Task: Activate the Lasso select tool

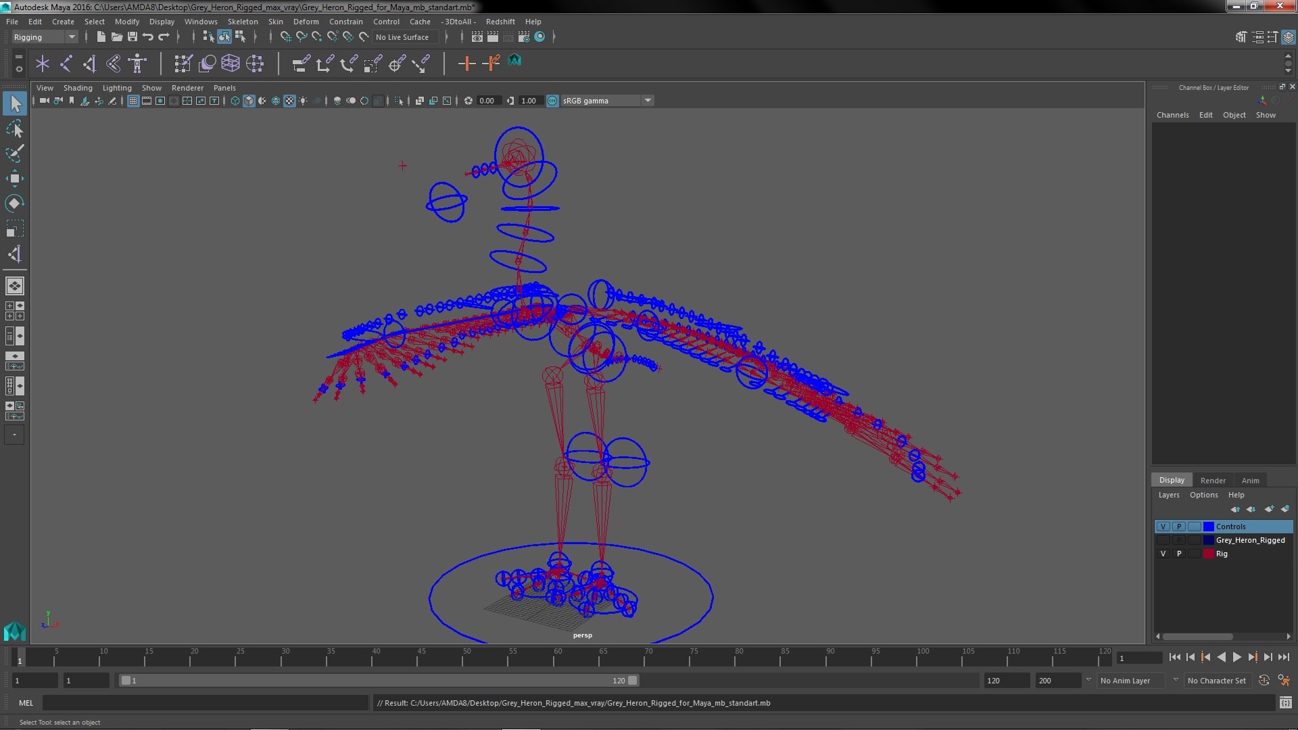Action: pos(15,128)
